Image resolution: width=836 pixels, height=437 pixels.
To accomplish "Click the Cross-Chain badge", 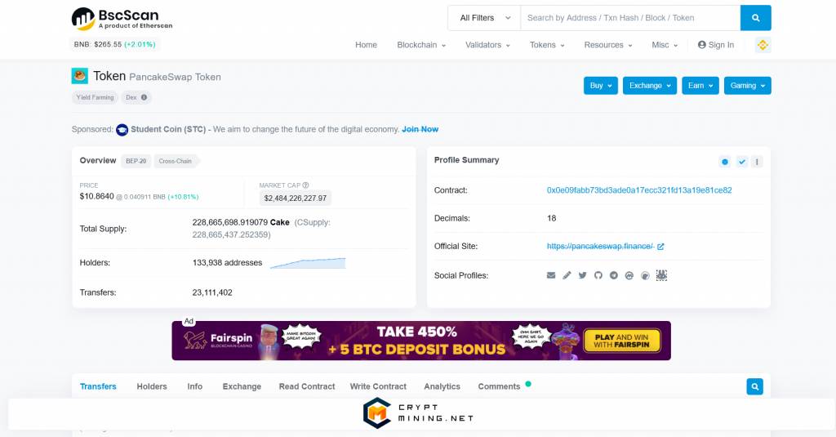I will (x=176, y=161).
